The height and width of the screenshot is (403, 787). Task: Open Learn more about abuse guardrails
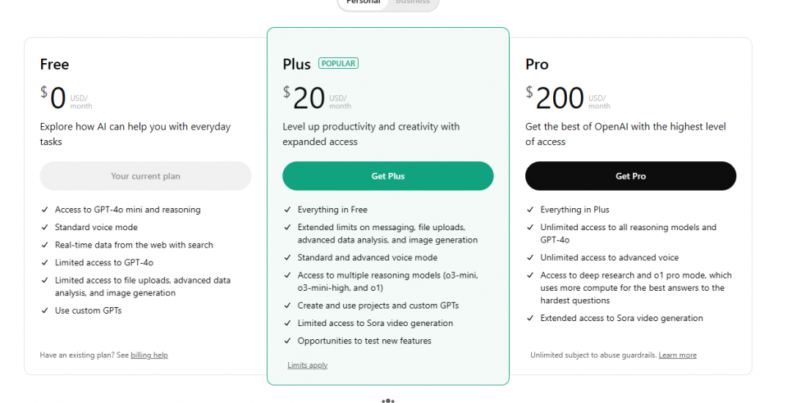(x=678, y=355)
